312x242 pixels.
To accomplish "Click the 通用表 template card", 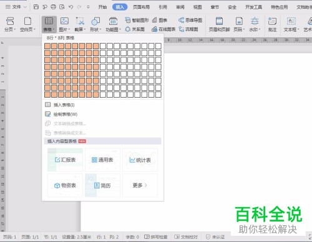I will point(102,160).
